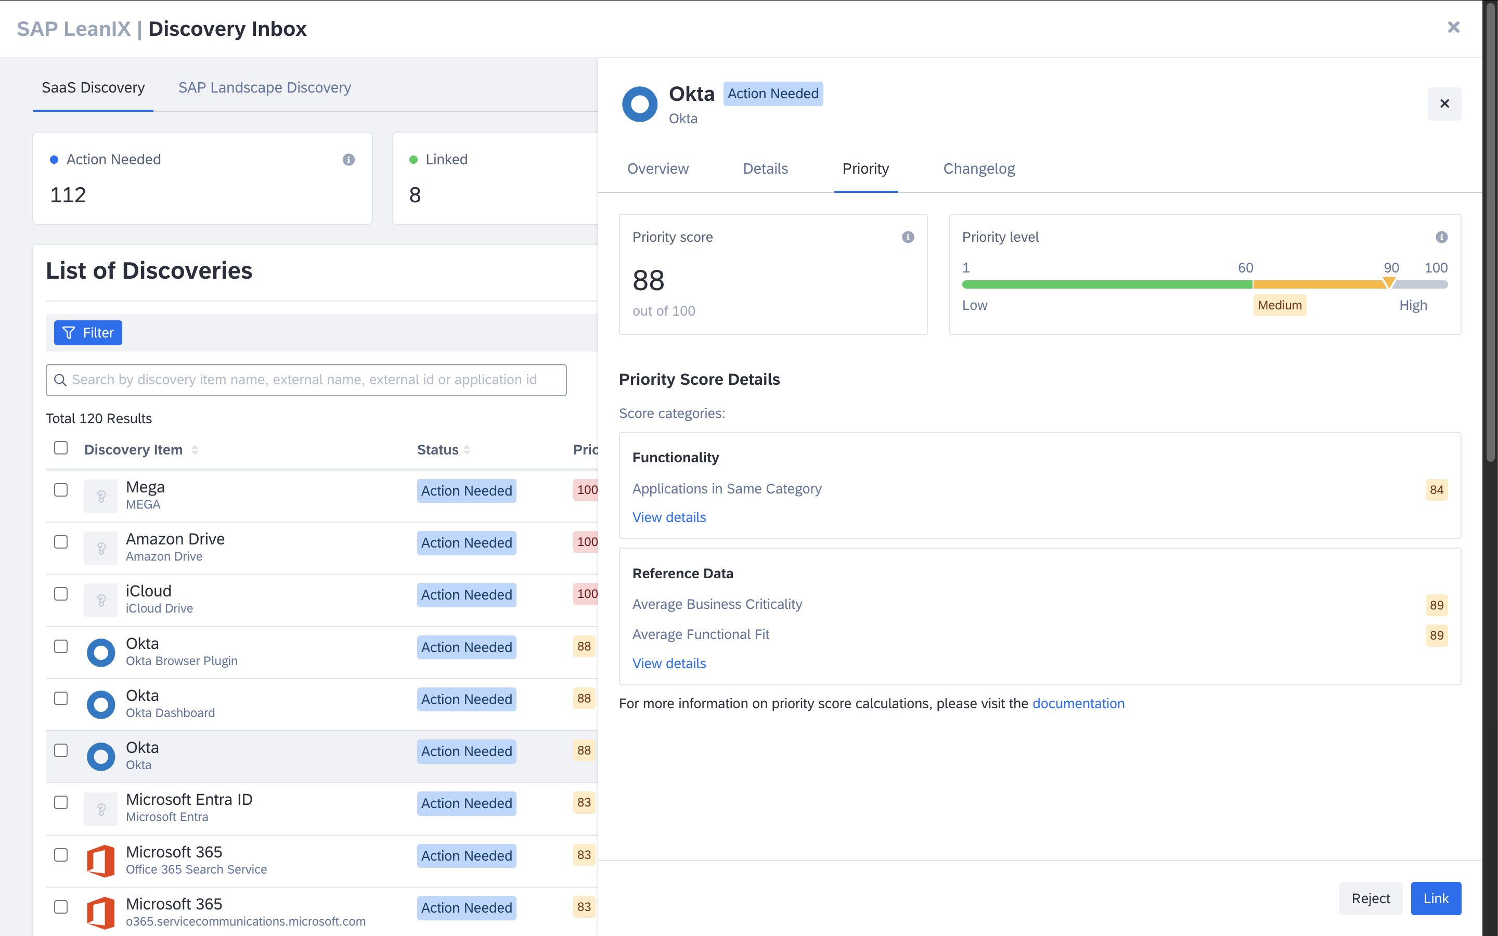Screen dimensions: 1498x936
Task: Click the Reject button
Action: [1371, 898]
